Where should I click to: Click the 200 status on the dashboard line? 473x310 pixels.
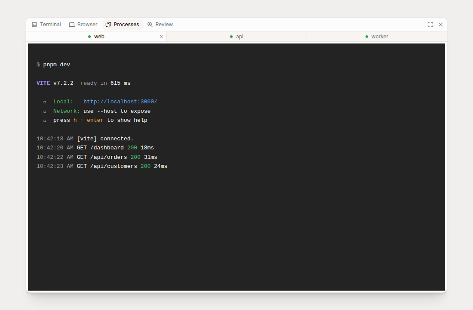[x=132, y=148]
